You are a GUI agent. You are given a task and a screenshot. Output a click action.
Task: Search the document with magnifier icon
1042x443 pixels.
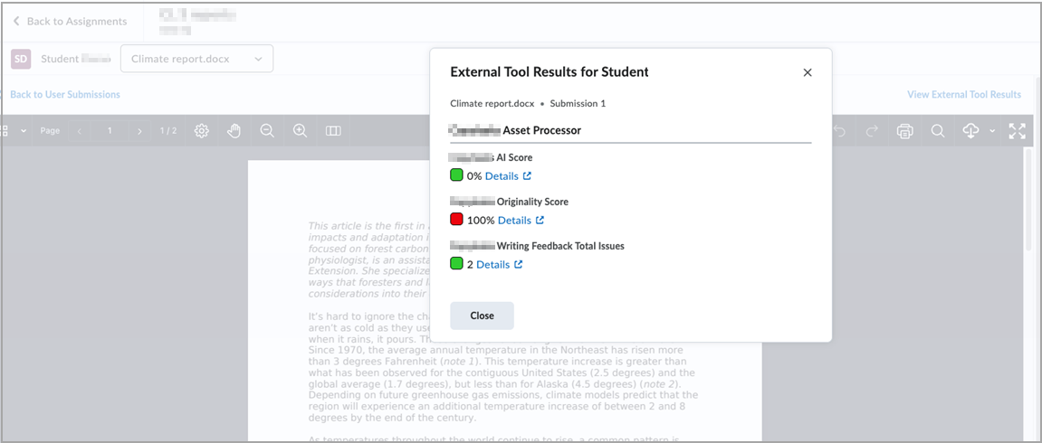(x=938, y=131)
